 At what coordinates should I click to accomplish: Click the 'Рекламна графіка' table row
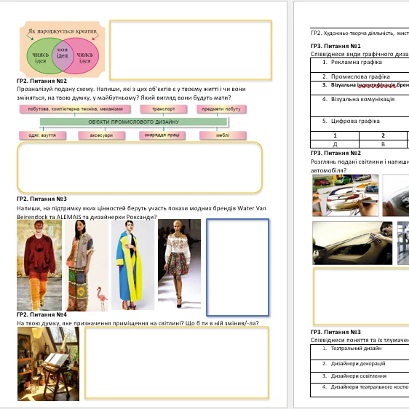(x=360, y=65)
